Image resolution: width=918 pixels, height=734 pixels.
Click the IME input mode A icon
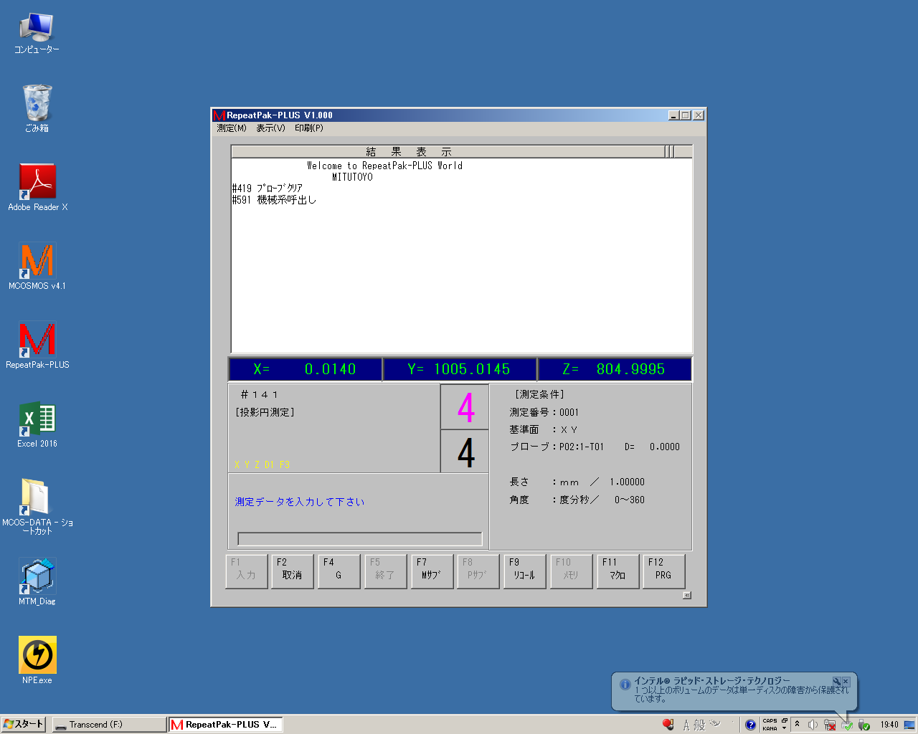click(x=686, y=725)
